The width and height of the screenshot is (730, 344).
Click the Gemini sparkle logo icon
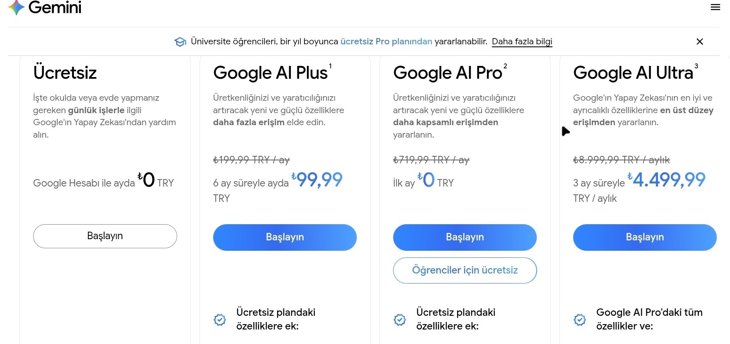17,7
